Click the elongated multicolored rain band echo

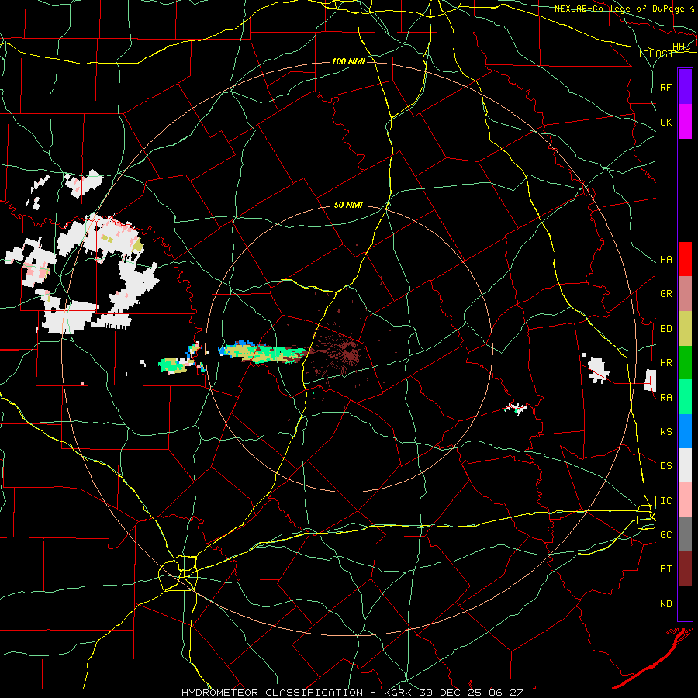tap(264, 353)
